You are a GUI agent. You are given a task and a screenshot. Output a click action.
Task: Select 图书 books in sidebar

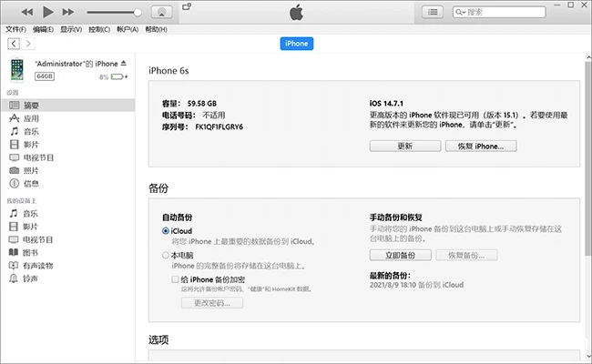tap(68, 252)
